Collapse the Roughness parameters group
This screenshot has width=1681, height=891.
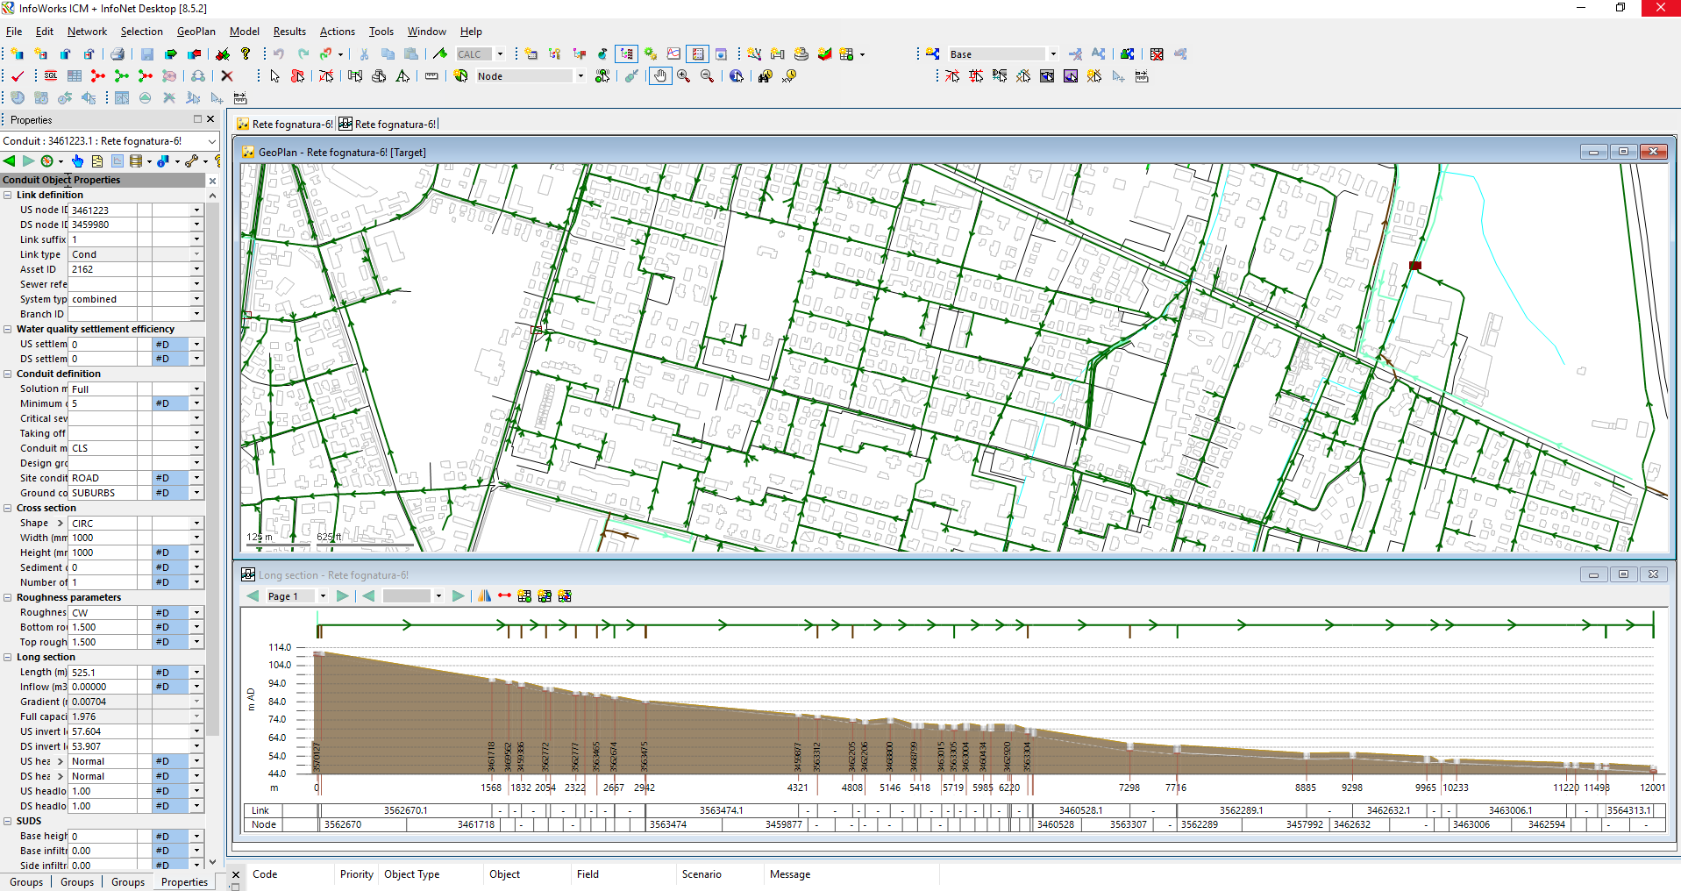8,597
